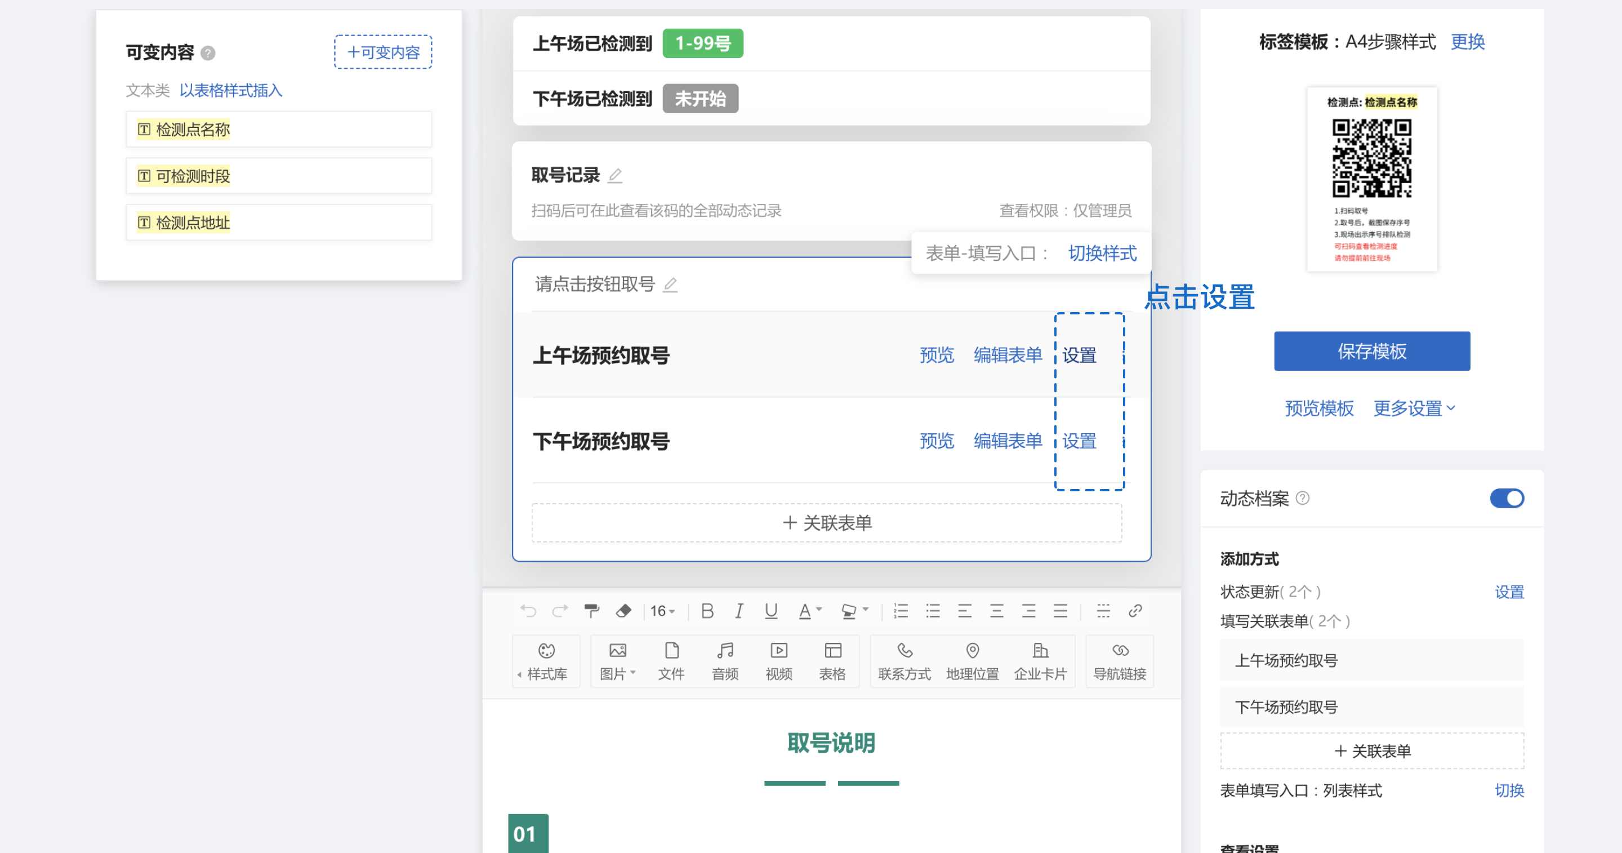Image resolution: width=1622 pixels, height=853 pixels.
Task: Click the eraser clear-format icon
Action: [x=623, y=611]
